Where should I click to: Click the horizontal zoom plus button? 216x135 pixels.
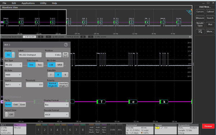pyautogui.click(x=41, y=37)
